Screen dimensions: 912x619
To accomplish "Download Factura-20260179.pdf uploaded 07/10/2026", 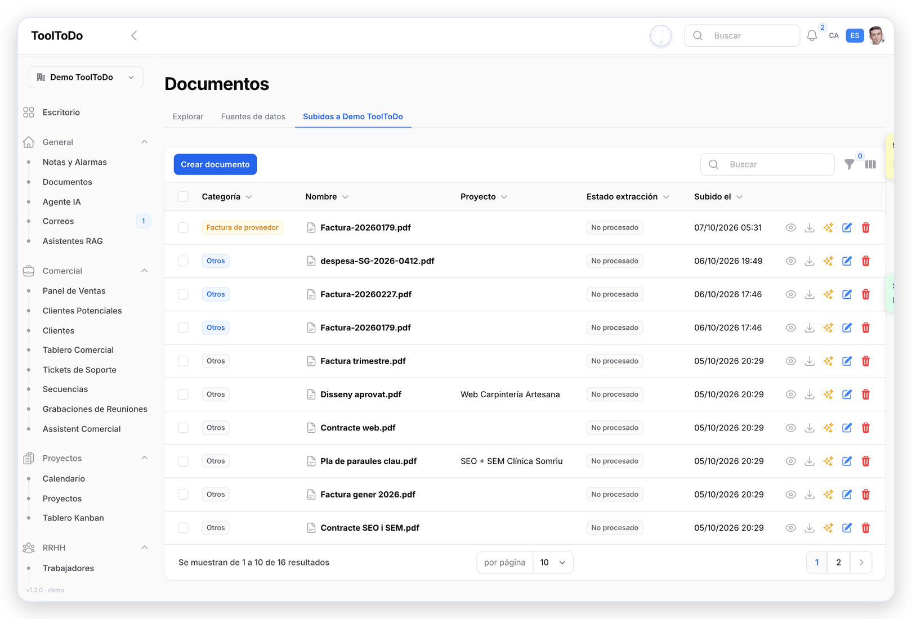I will [x=810, y=227].
